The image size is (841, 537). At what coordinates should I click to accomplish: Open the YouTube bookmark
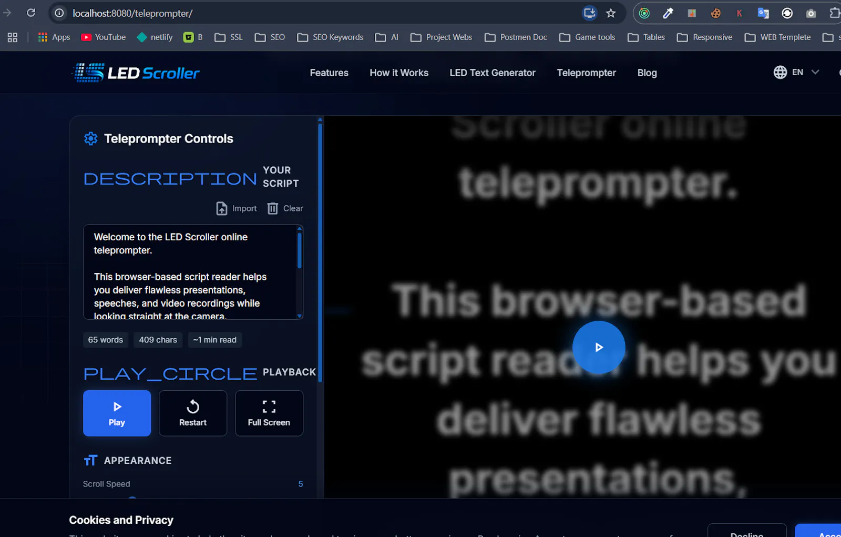pyautogui.click(x=104, y=37)
